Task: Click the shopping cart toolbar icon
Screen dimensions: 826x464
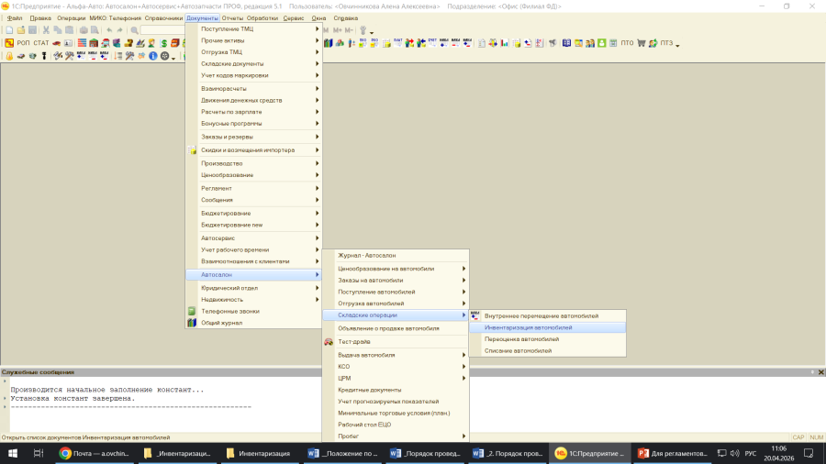Action: [642, 43]
